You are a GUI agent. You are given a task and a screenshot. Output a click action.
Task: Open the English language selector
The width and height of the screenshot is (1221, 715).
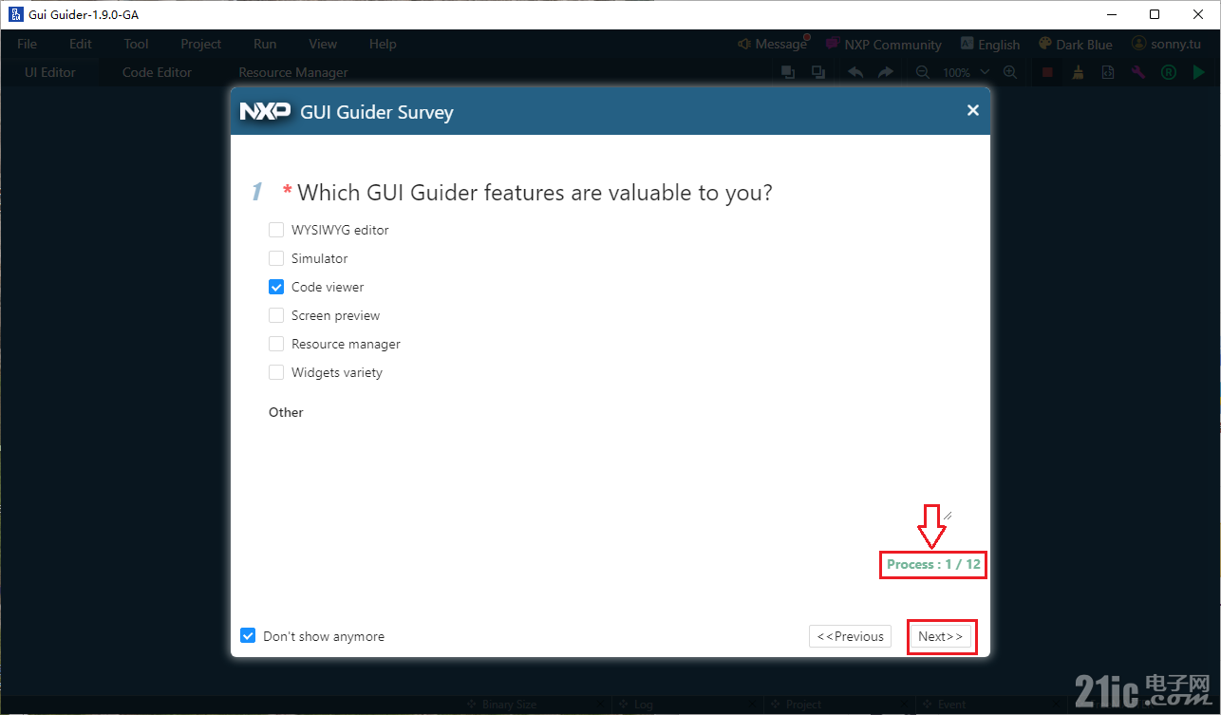pyautogui.click(x=989, y=45)
